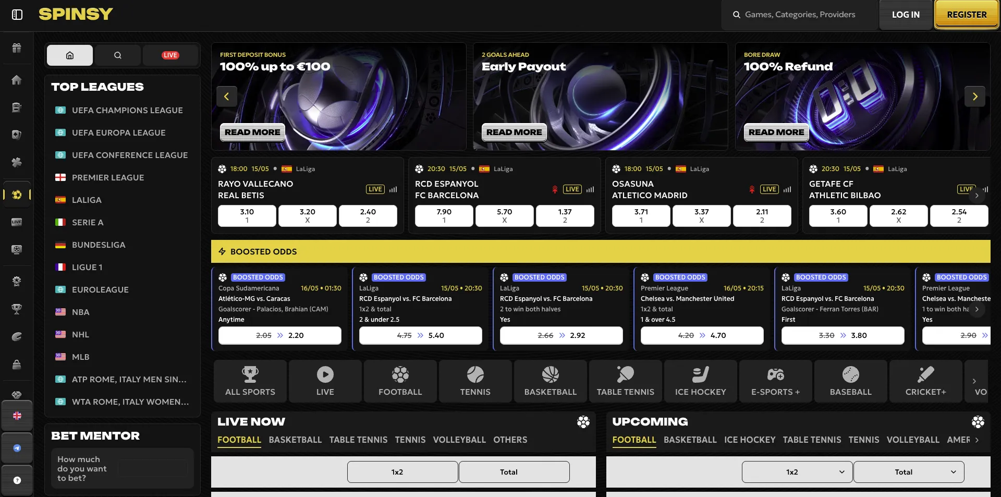
Task: Open the 1x2 dropdown under UPCOMING
Action: (x=797, y=472)
